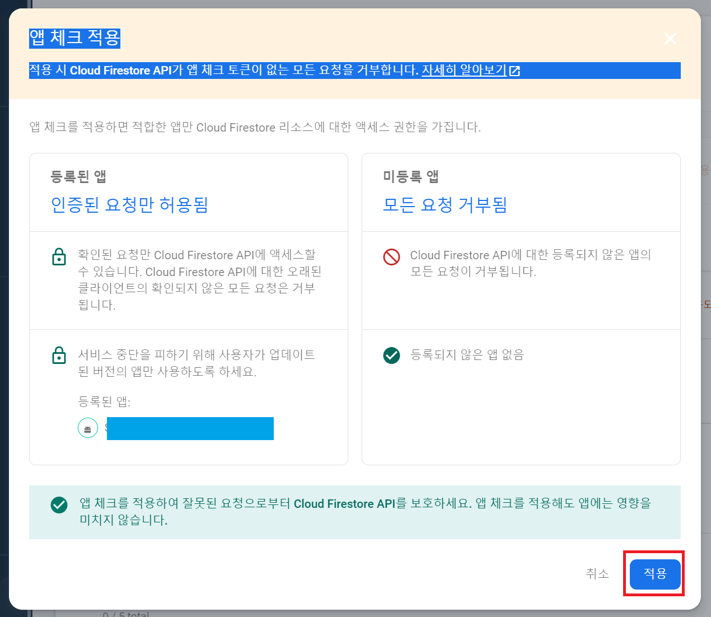This screenshot has height=617, width=711.
Task: Click the highlighted warning text about Cloud Firestore API
Action: pyautogui.click(x=224, y=71)
